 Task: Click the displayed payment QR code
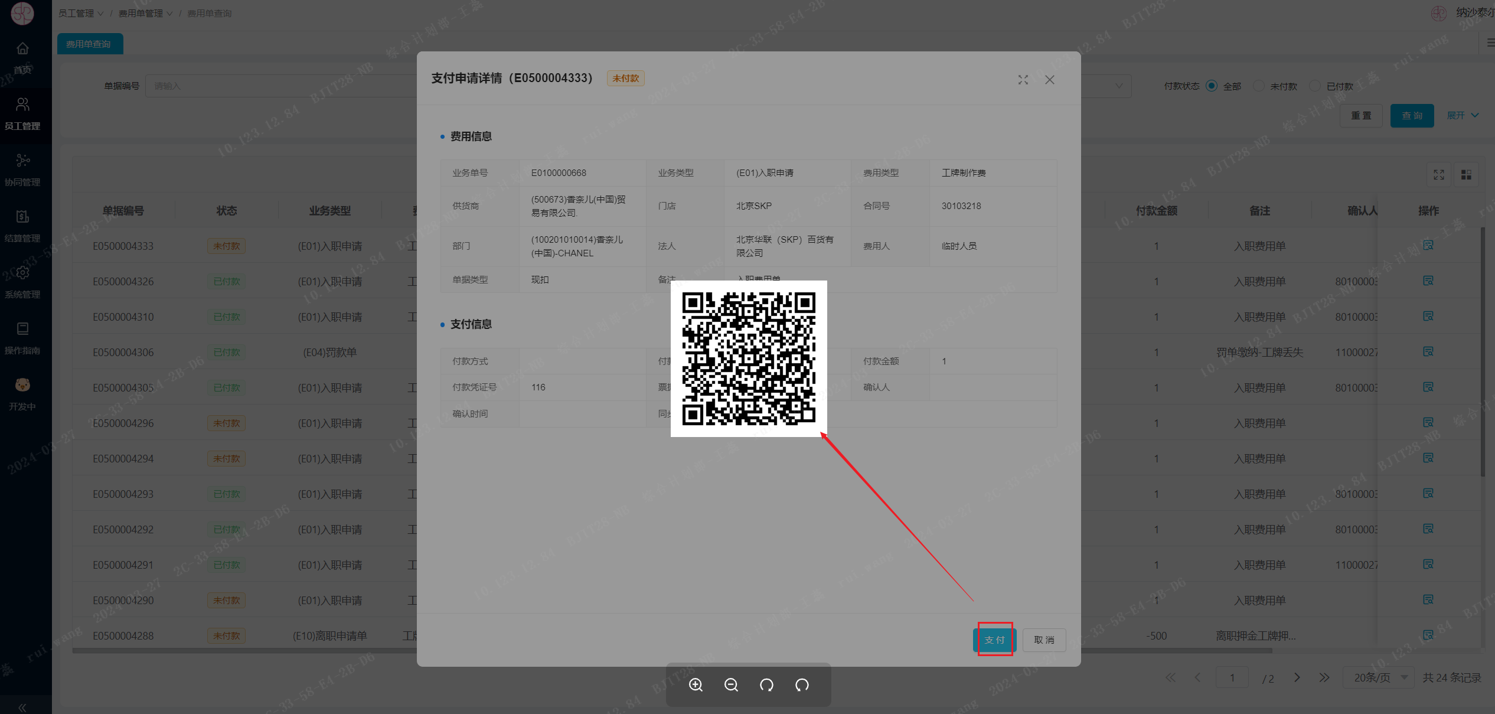pyautogui.click(x=749, y=358)
